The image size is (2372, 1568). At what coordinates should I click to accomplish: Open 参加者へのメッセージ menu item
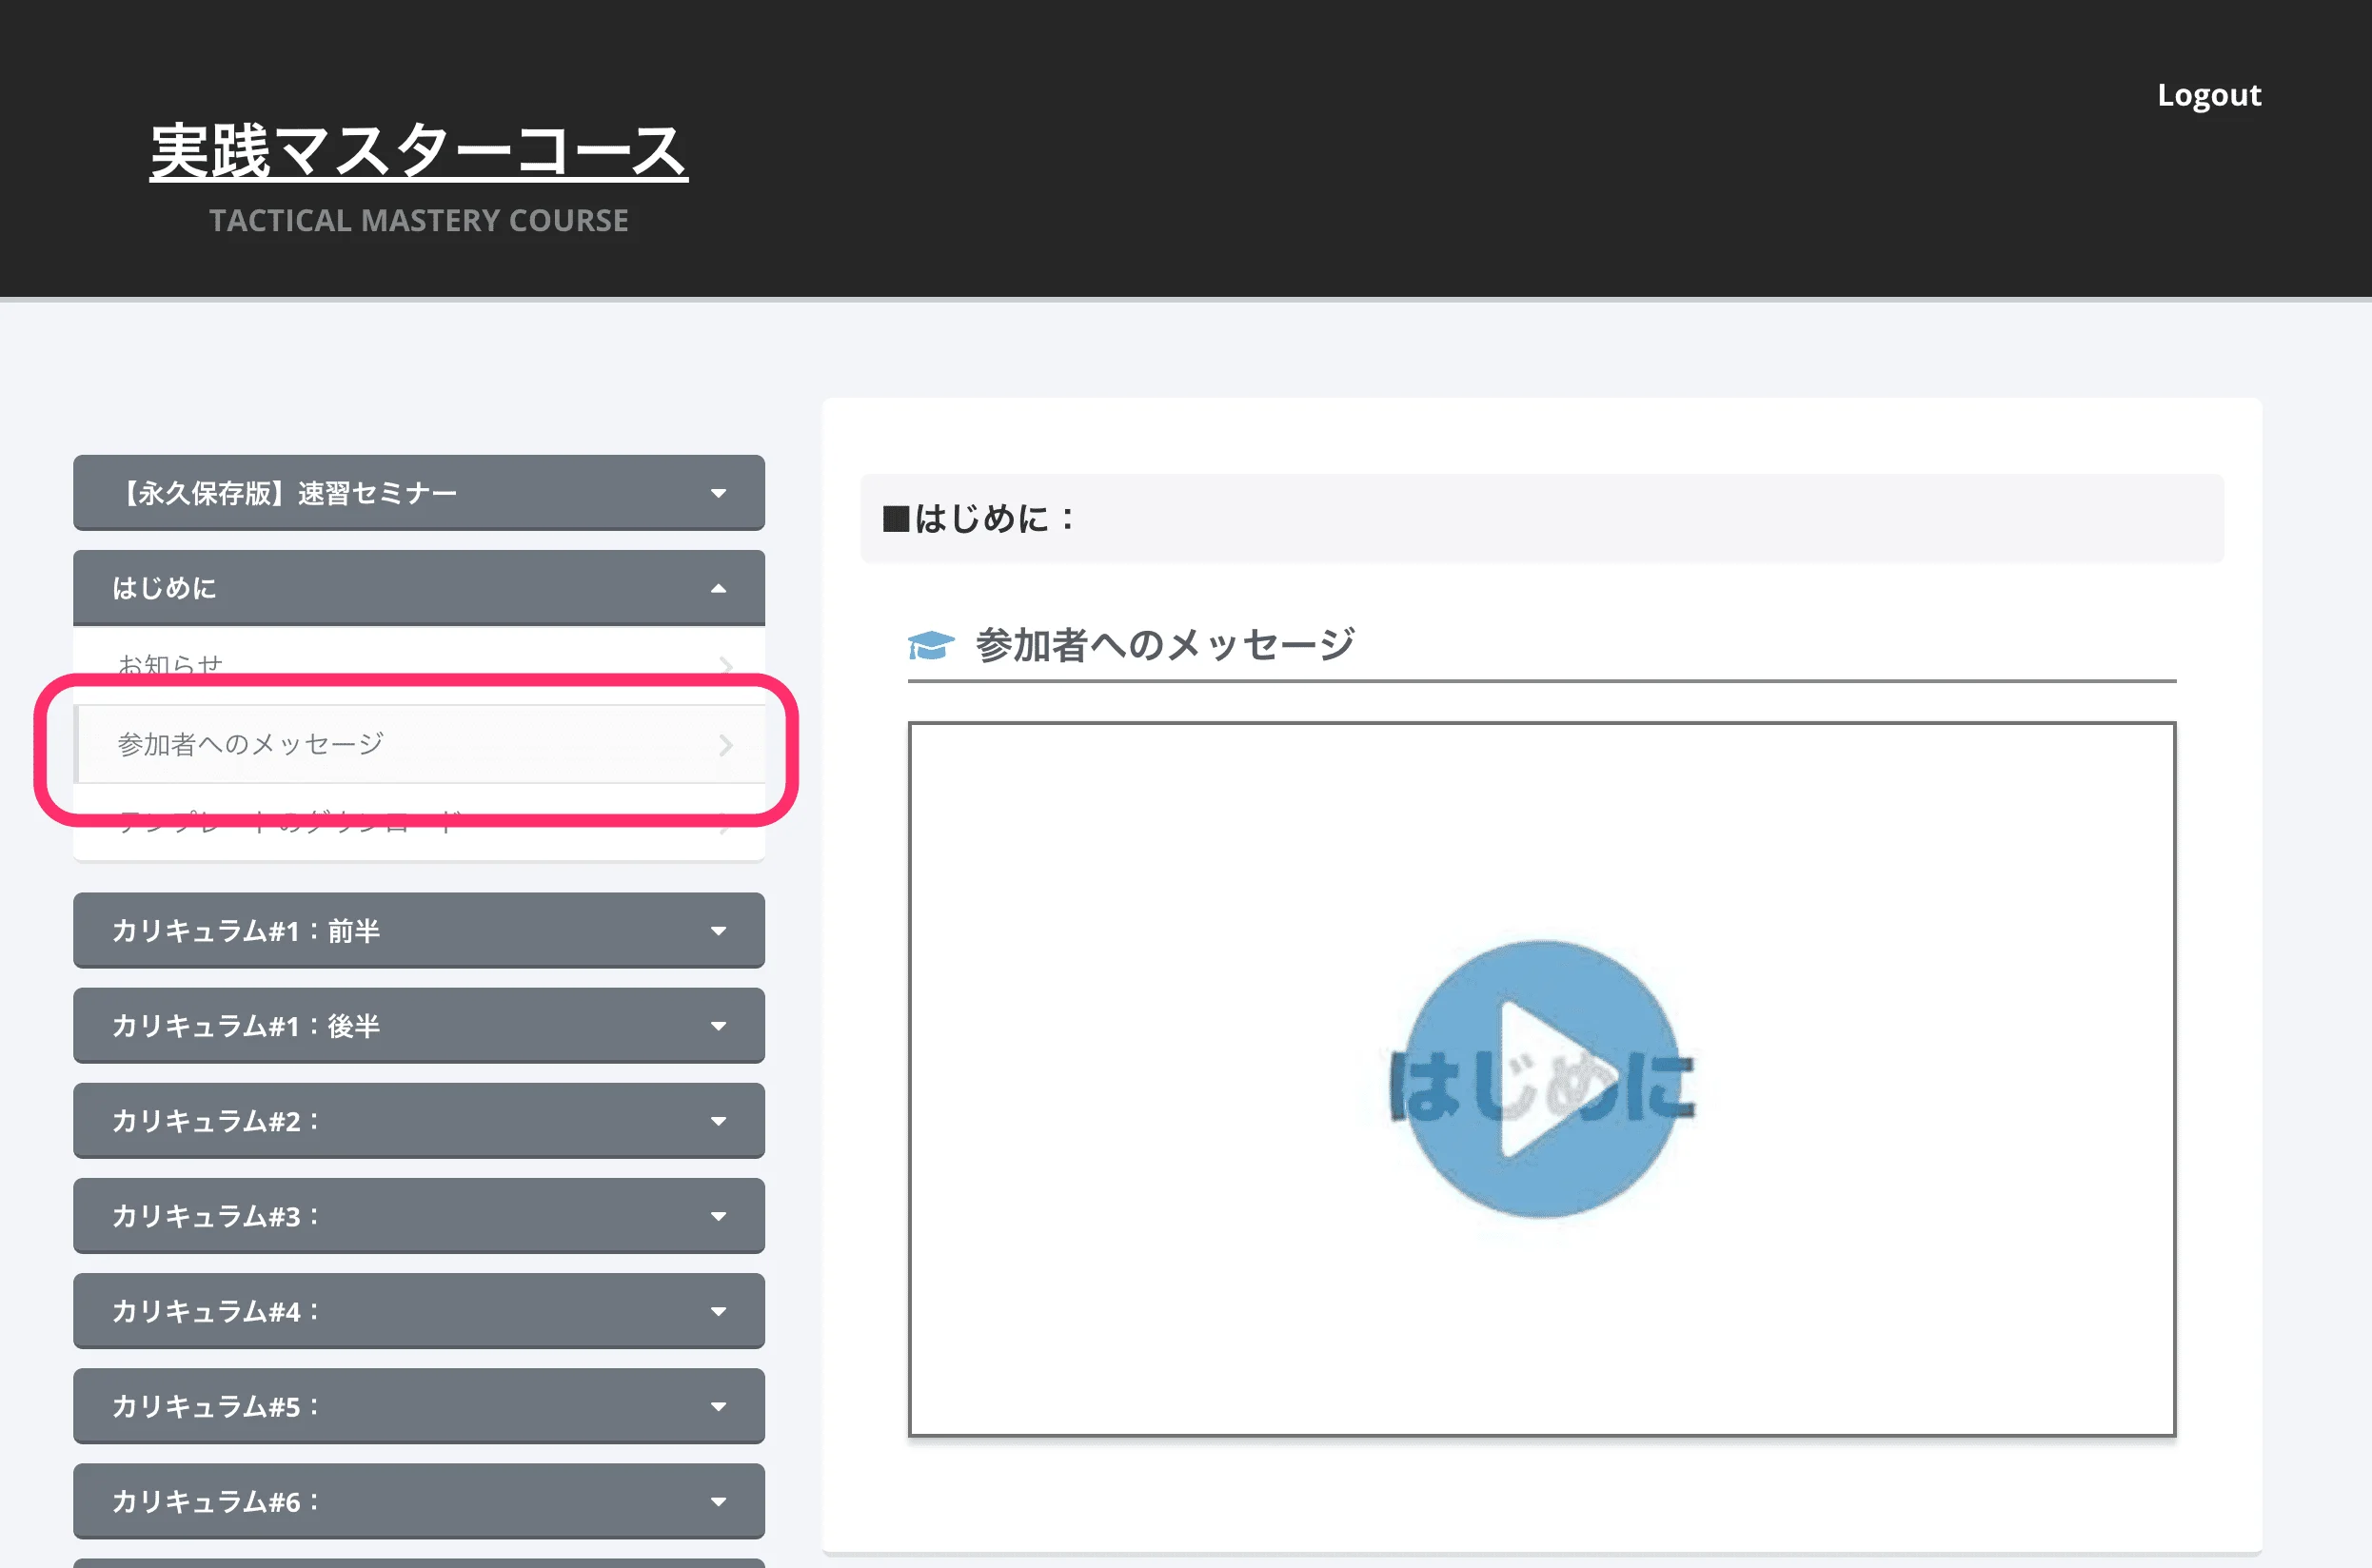point(420,744)
